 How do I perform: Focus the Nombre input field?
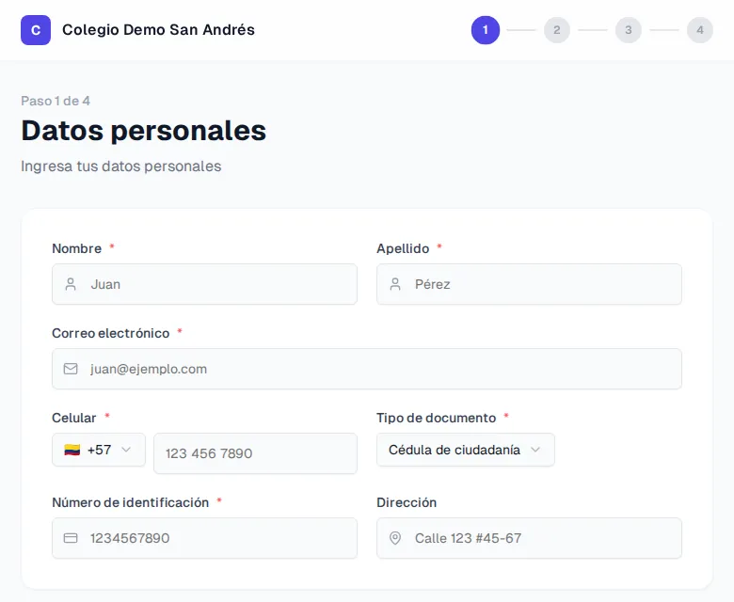204,284
